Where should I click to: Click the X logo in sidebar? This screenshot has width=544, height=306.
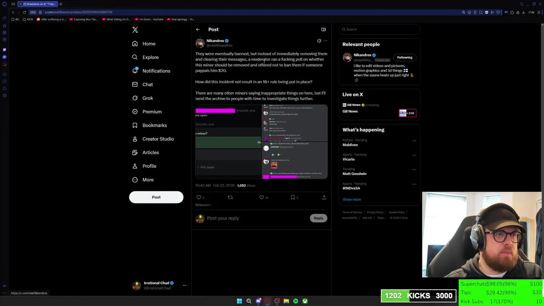pyautogui.click(x=135, y=30)
